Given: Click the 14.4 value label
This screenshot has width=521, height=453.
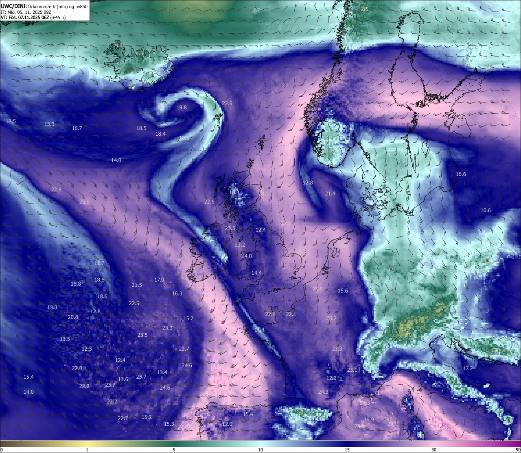Looking at the screenshot, I should [256, 273].
